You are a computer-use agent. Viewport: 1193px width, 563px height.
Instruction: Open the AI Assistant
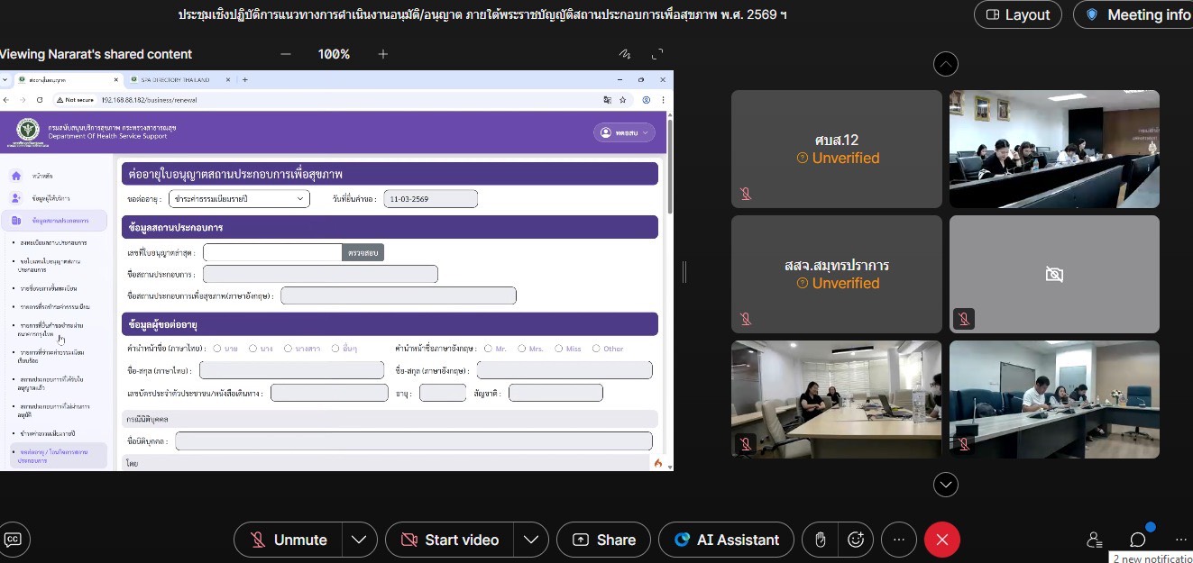click(x=726, y=540)
